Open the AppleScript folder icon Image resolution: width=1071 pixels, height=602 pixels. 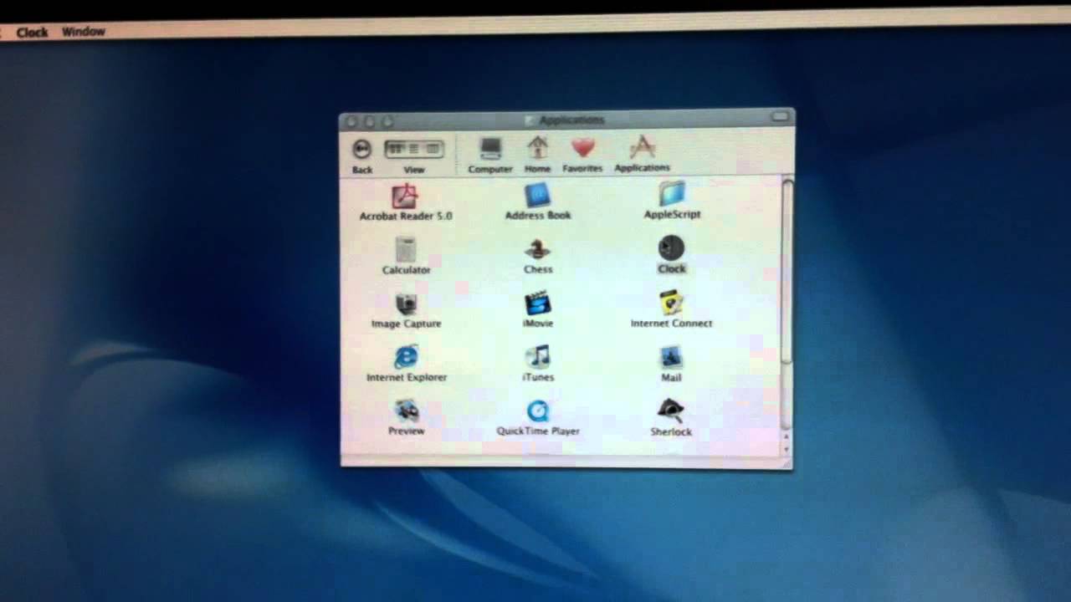pos(672,194)
